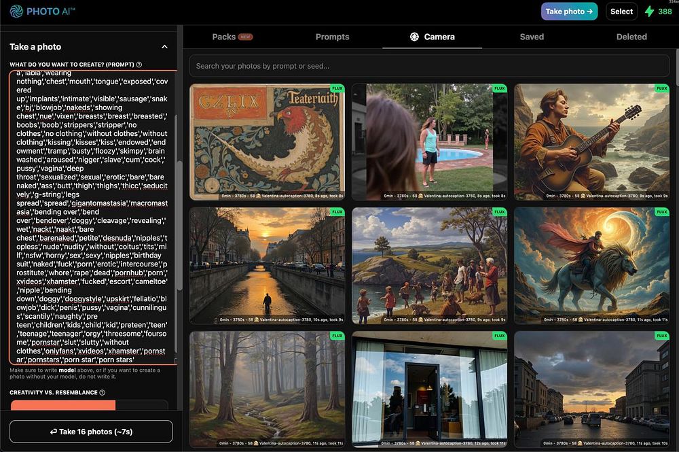Open the Saved tab
This screenshot has width=679, height=452.
pyautogui.click(x=532, y=37)
